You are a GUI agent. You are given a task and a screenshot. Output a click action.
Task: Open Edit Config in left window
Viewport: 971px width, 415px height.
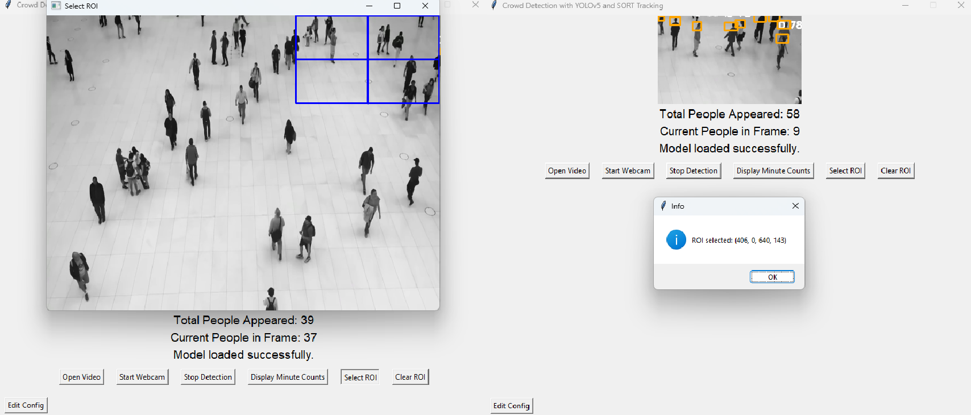(x=26, y=405)
